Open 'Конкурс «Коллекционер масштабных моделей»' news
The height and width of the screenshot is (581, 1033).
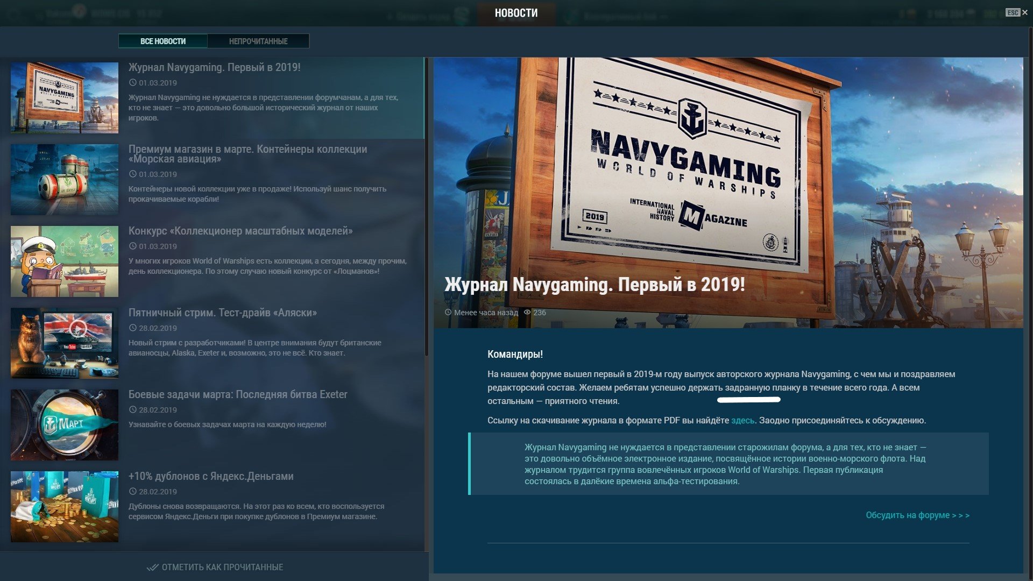click(x=240, y=231)
